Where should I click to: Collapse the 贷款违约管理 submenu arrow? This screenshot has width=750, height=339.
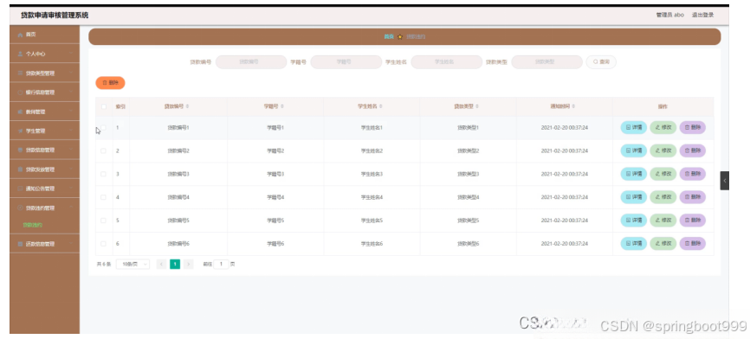coord(71,208)
